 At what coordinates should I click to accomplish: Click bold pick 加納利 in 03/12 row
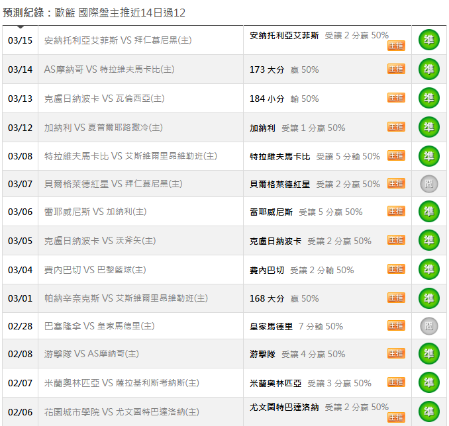coord(263,128)
